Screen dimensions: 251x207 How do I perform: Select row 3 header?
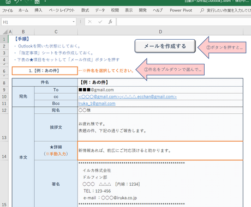coord(4,53)
